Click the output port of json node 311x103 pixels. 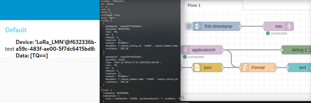[222, 68]
